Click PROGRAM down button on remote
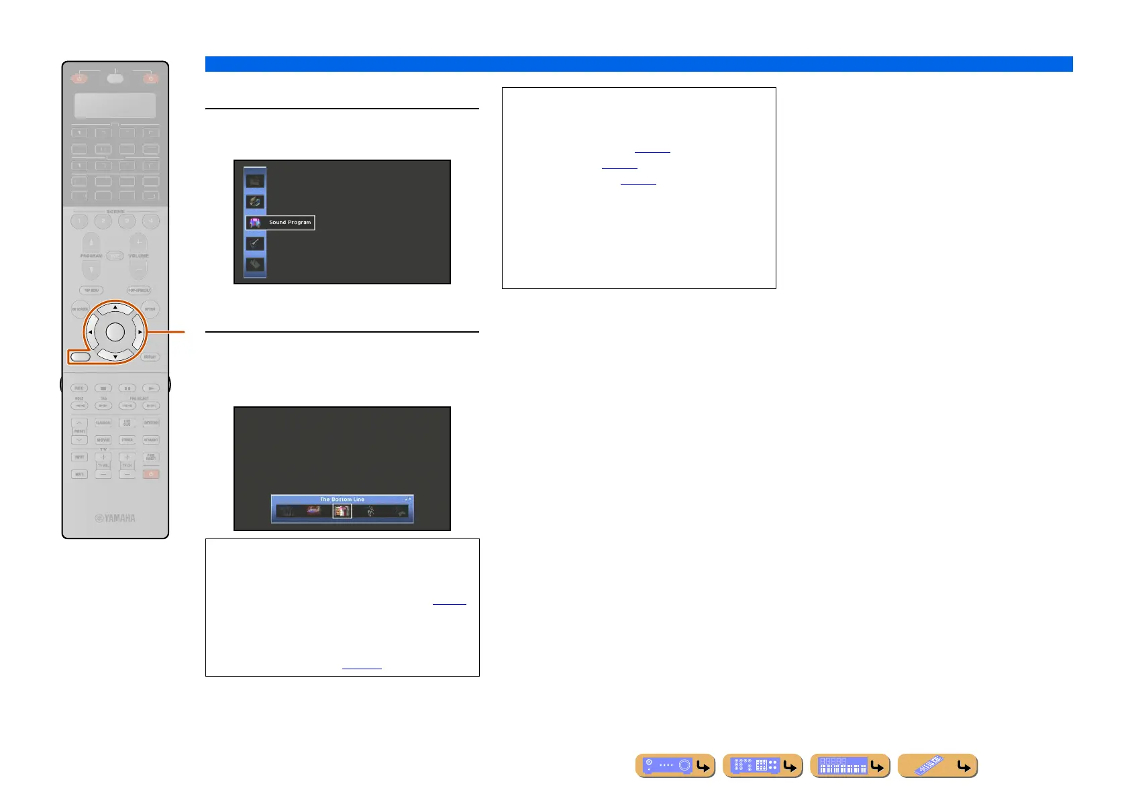The height and width of the screenshot is (798, 1130). point(91,270)
